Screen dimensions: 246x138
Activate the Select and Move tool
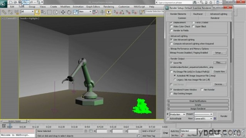[63, 12]
